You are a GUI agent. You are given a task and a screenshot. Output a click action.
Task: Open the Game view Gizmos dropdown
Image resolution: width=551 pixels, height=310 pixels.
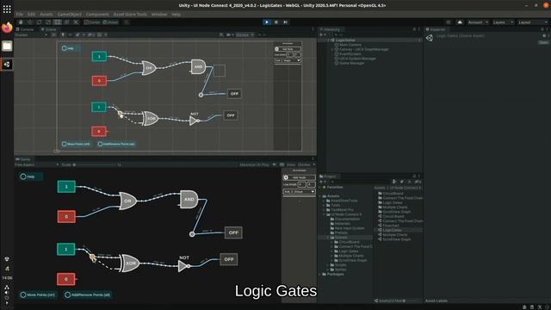click(x=306, y=164)
